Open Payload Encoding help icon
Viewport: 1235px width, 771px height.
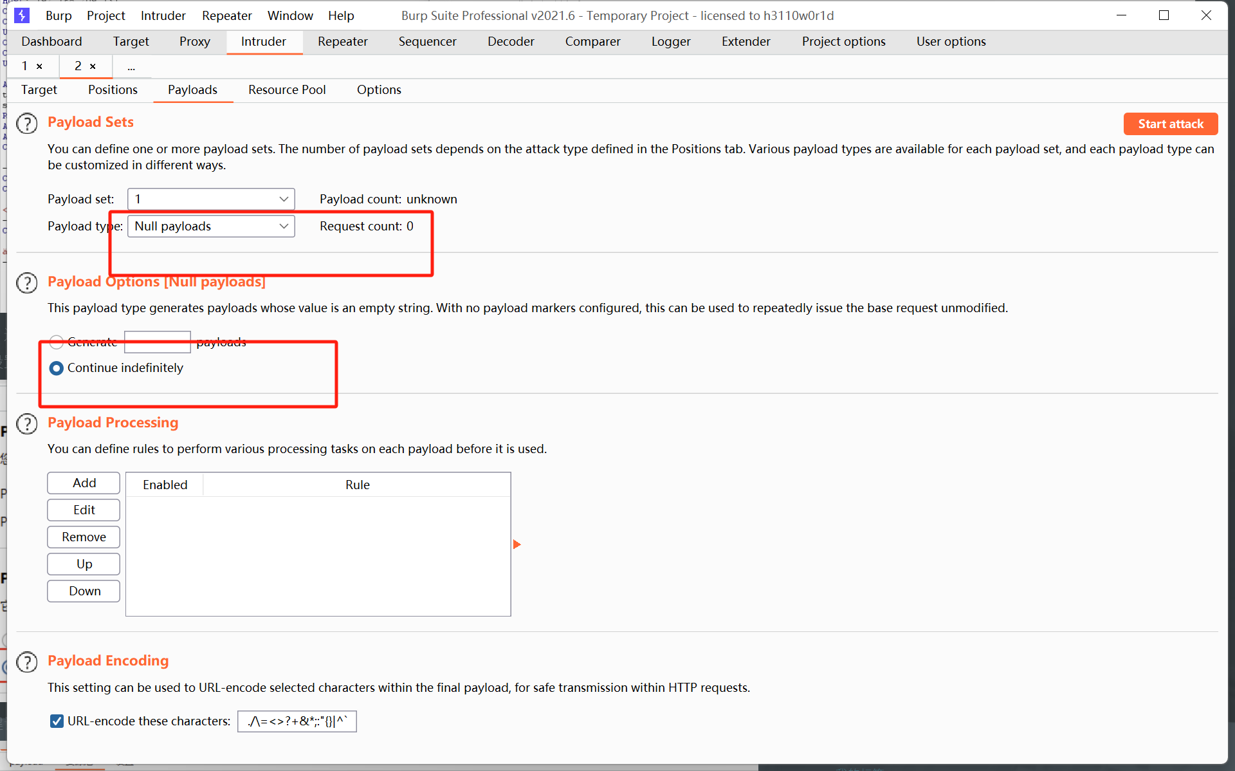click(x=27, y=662)
